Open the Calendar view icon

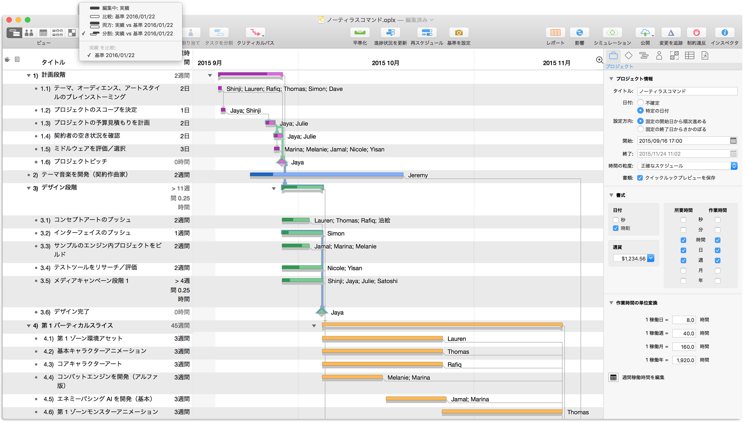click(x=43, y=33)
